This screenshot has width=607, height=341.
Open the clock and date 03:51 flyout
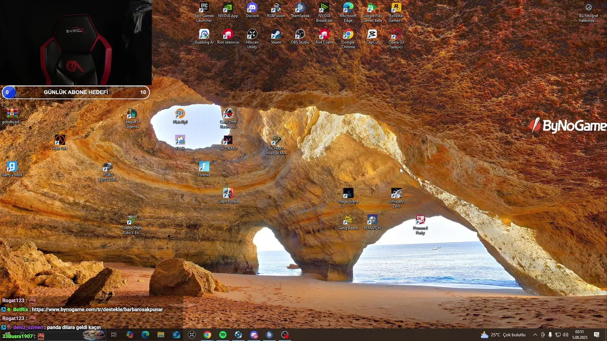click(579, 335)
